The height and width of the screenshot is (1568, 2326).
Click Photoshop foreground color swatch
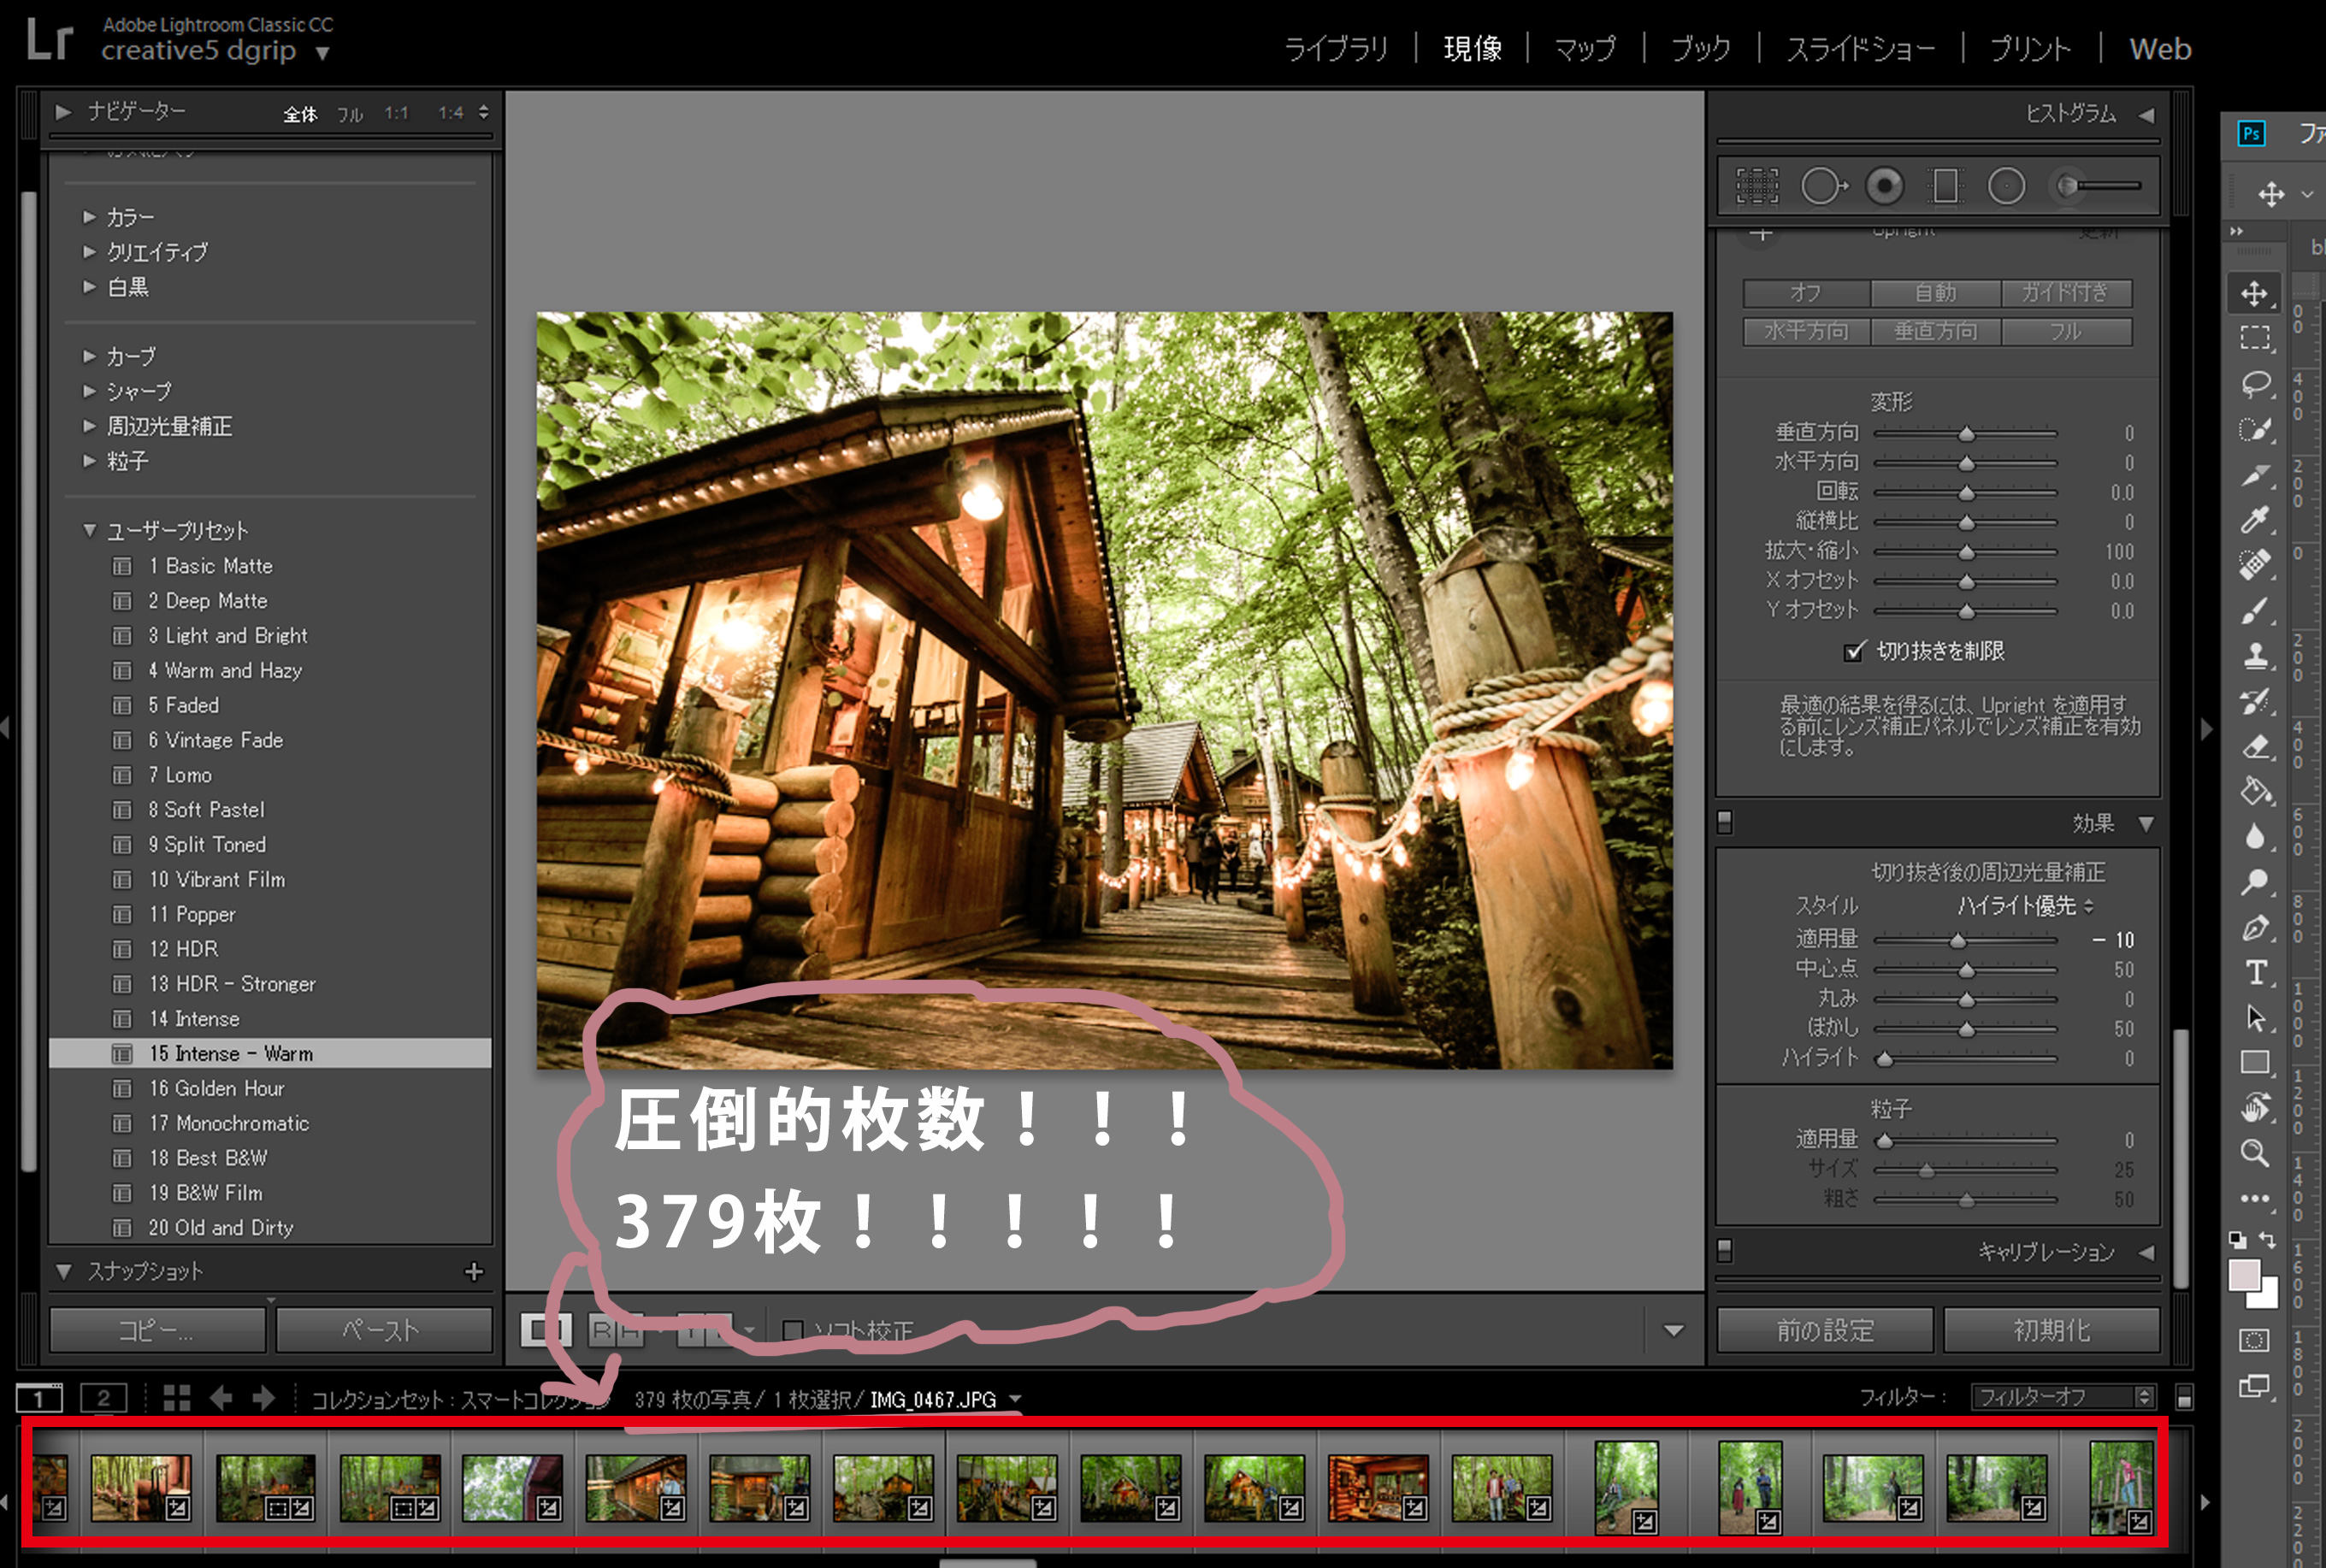click(x=2245, y=1276)
